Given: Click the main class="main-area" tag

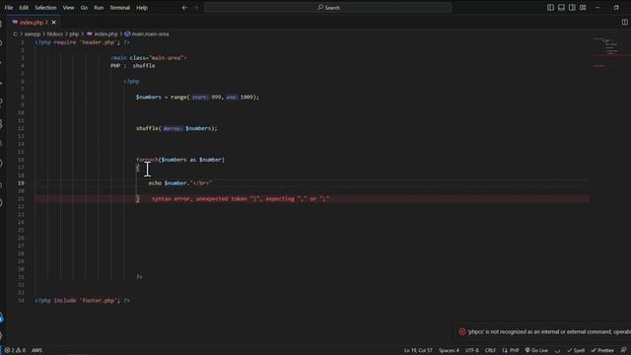Looking at the screenshot, I should 149,57.
